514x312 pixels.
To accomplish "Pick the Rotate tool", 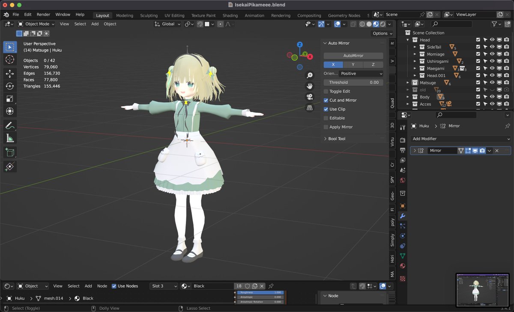I will (x=10, y=86).
